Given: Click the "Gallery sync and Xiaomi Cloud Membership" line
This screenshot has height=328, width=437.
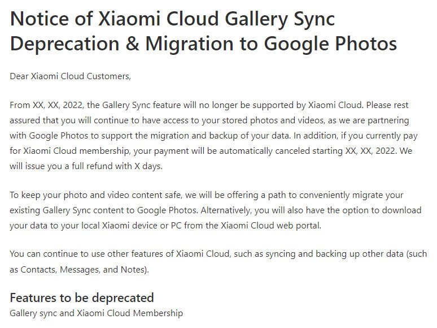Looking at the screenshot, I should (x=97, y=313).
